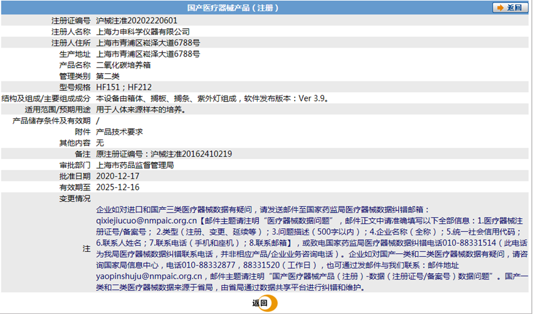Select registrant name 上海力申科学仪器有限公司
The height and width of the screenshot is (314, 533).
click(143, 32)
